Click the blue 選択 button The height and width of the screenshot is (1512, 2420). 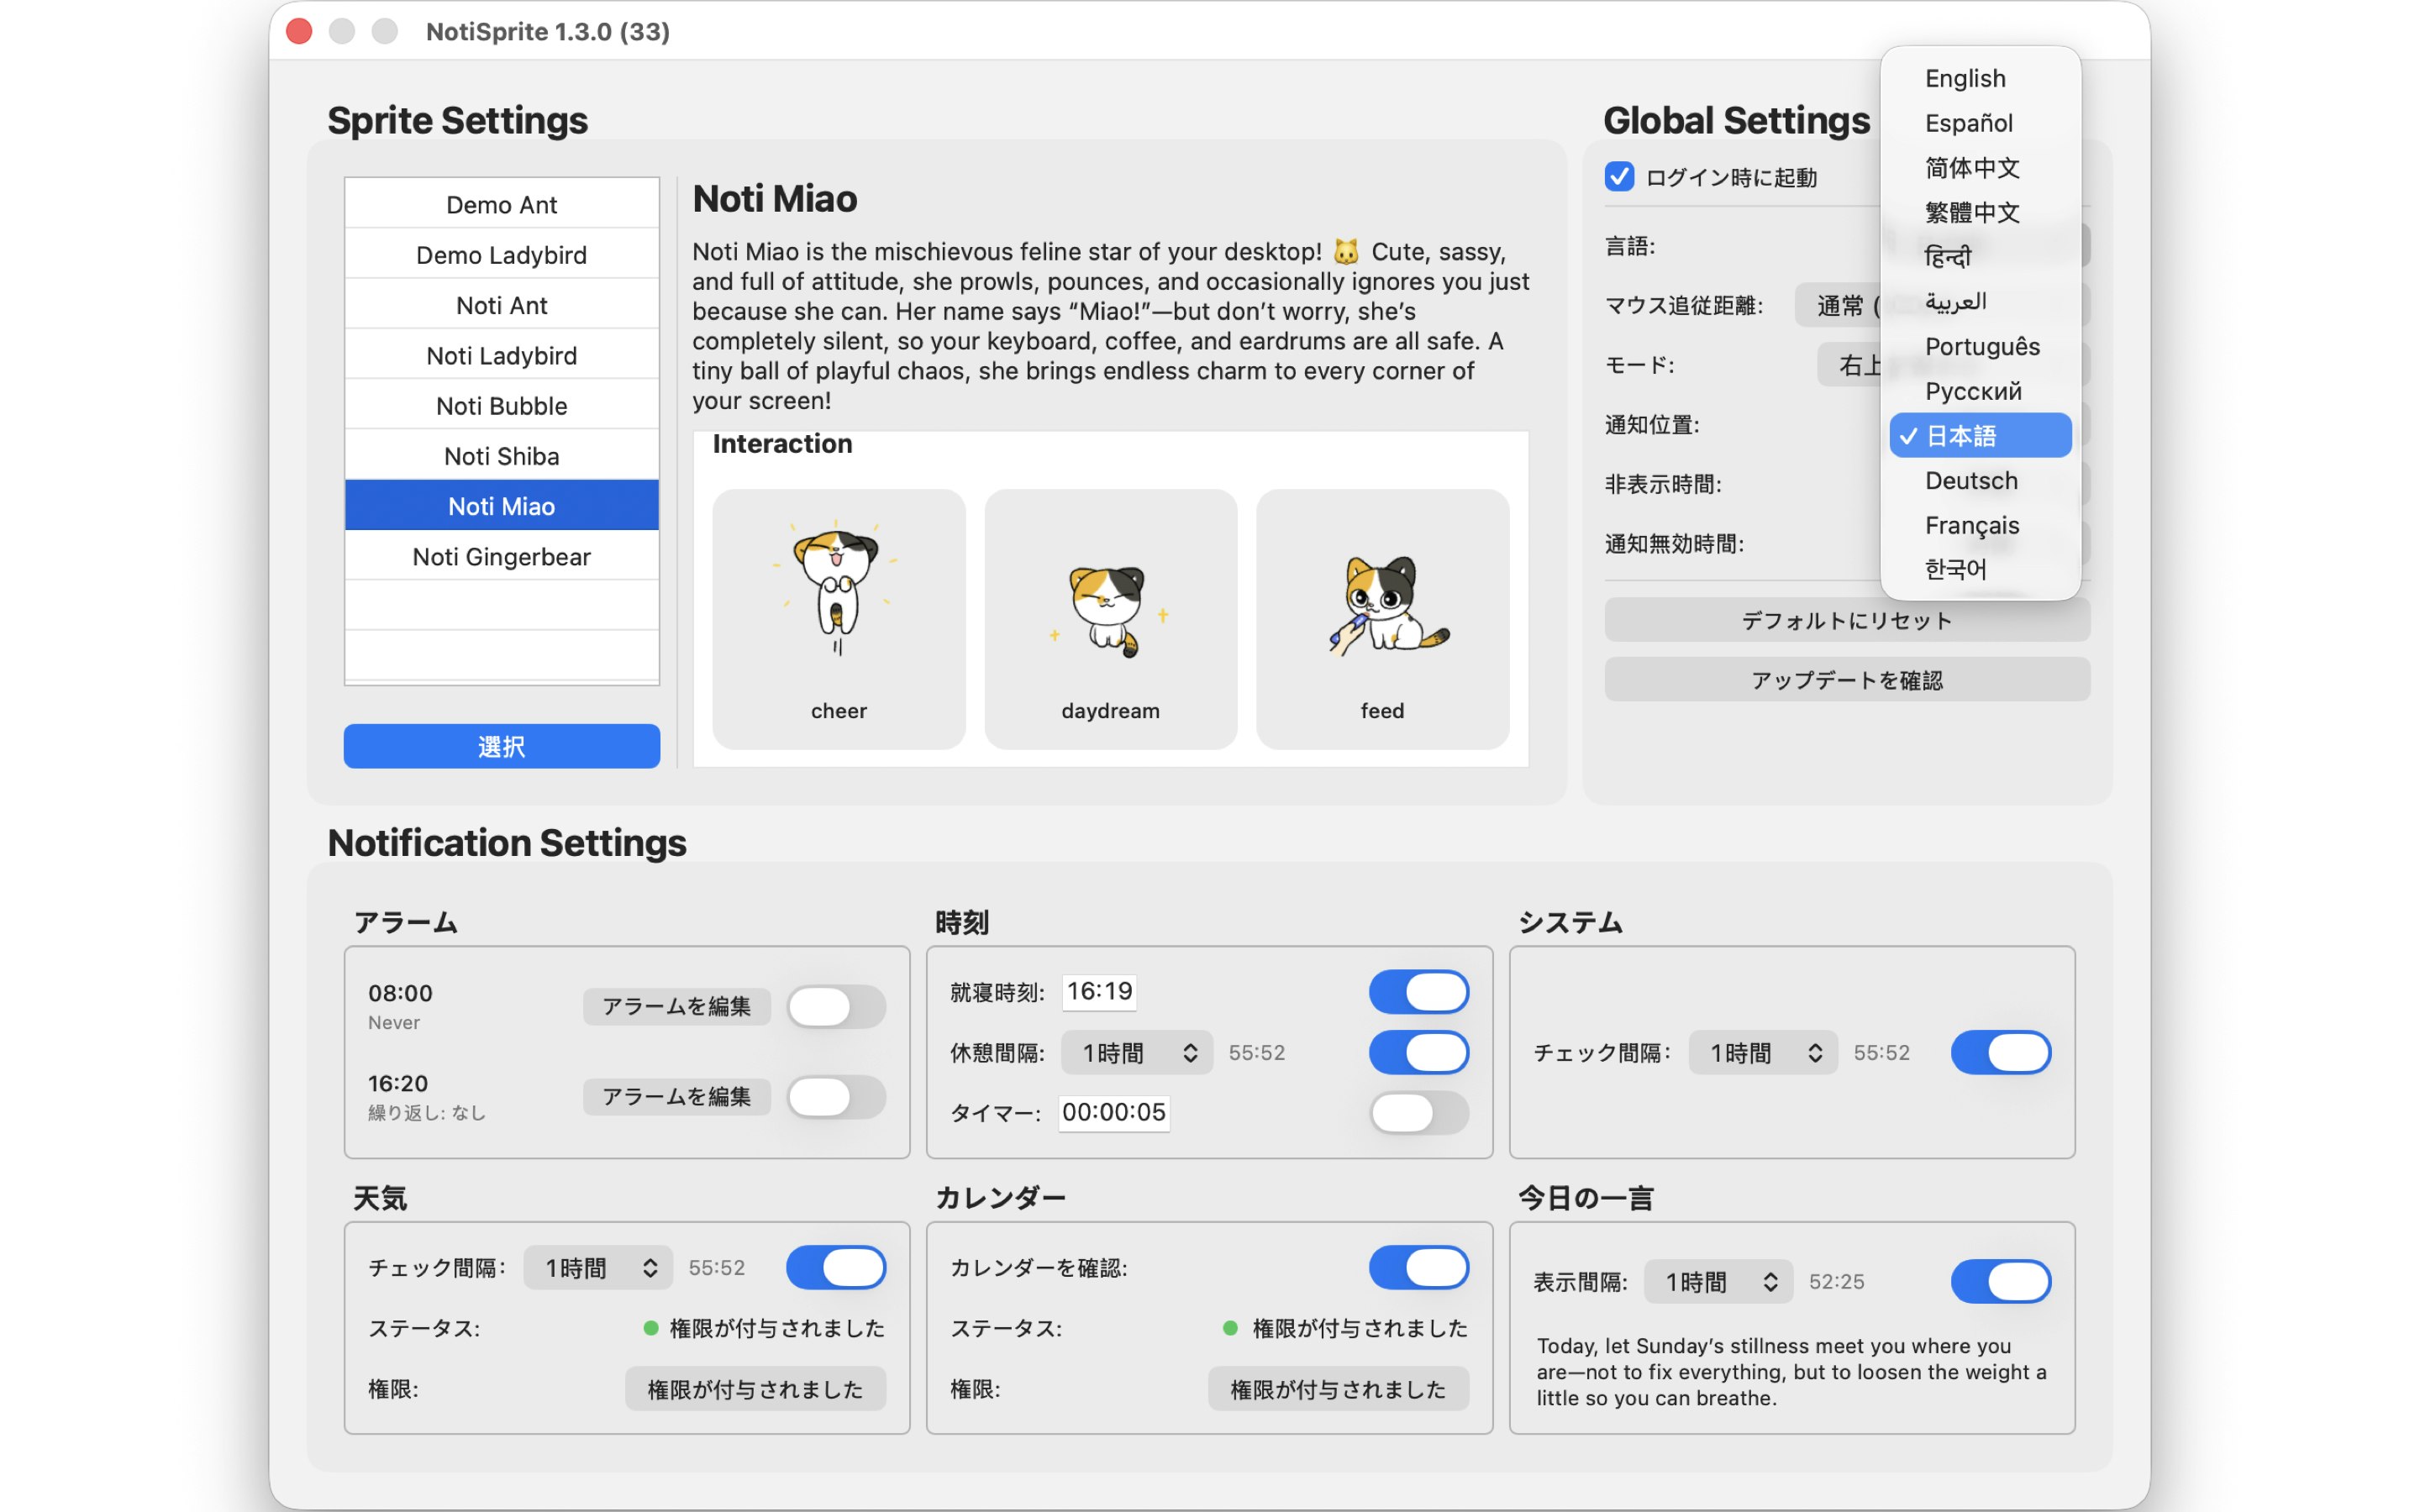point(501,745)
